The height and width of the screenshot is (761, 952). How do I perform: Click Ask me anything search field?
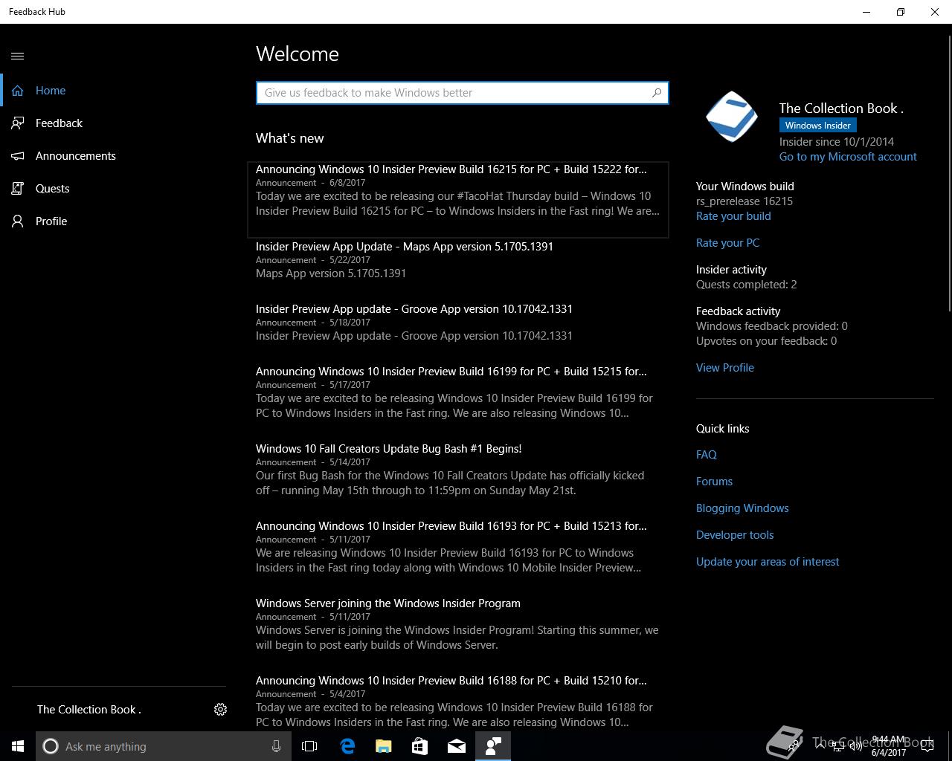tap(162, 746)
